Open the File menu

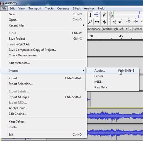4,8
